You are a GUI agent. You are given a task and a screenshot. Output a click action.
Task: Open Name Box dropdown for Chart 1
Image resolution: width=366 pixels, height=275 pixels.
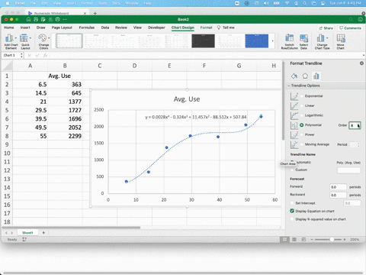click(21, 55)
